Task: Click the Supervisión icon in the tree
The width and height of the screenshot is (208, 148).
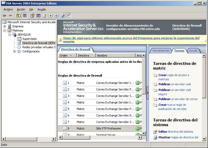Action: pos(19,39)
